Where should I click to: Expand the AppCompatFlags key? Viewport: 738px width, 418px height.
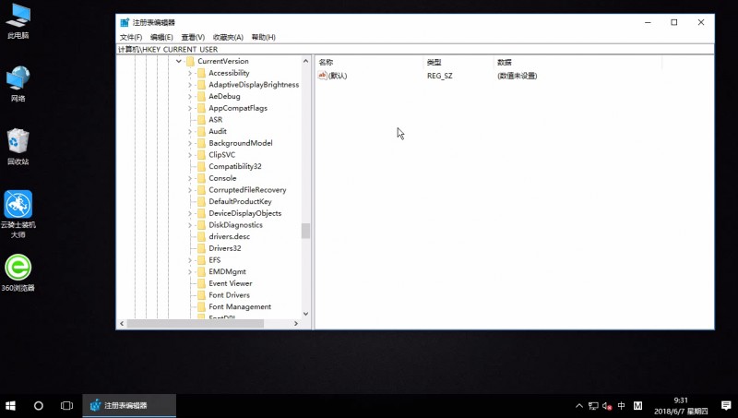(x=190, y=108)
